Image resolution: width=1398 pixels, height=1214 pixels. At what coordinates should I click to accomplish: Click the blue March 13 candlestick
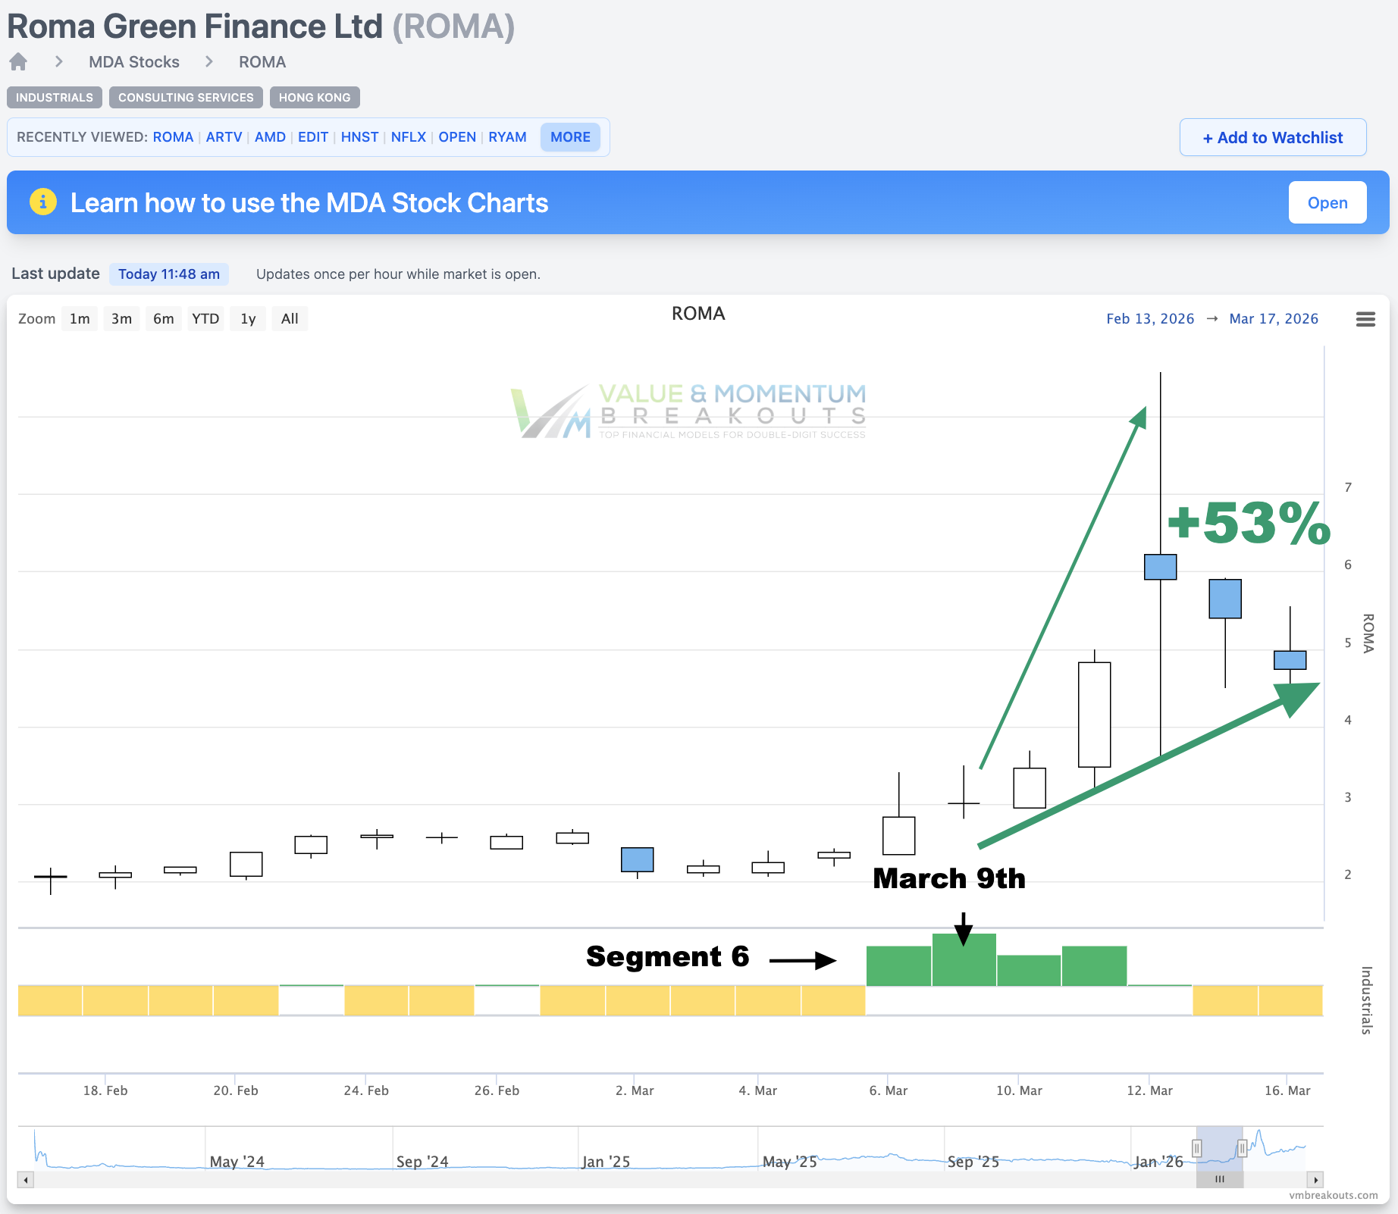coord(1225,599)
